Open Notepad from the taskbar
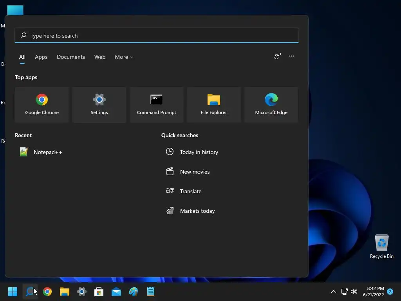This screenshot has width=401, height=301. (151, 292)
